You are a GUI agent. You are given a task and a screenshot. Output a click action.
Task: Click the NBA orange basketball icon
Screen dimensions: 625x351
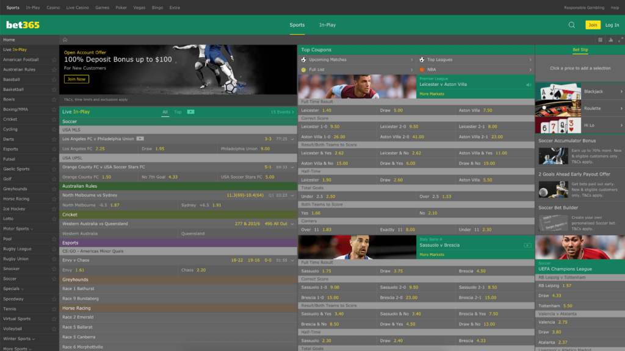[x=422, y=69]
